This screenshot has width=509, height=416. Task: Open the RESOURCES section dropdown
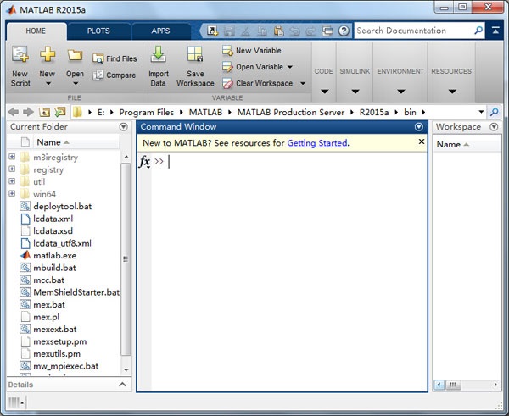tap(452, 92)
